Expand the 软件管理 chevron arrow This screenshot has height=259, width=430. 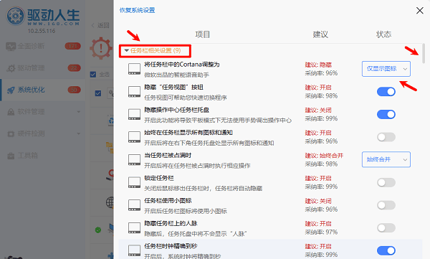(x=79, y=112)
